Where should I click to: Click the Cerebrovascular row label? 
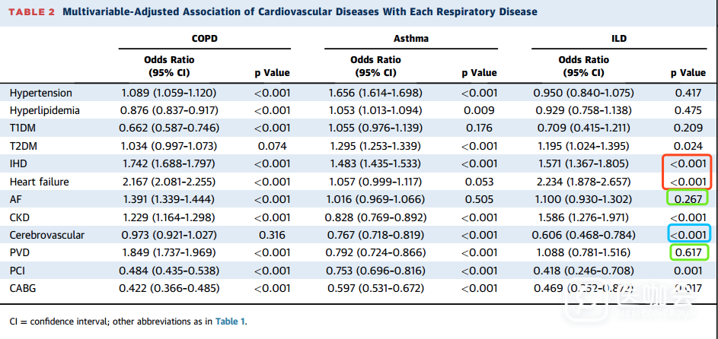click(46, 235)
